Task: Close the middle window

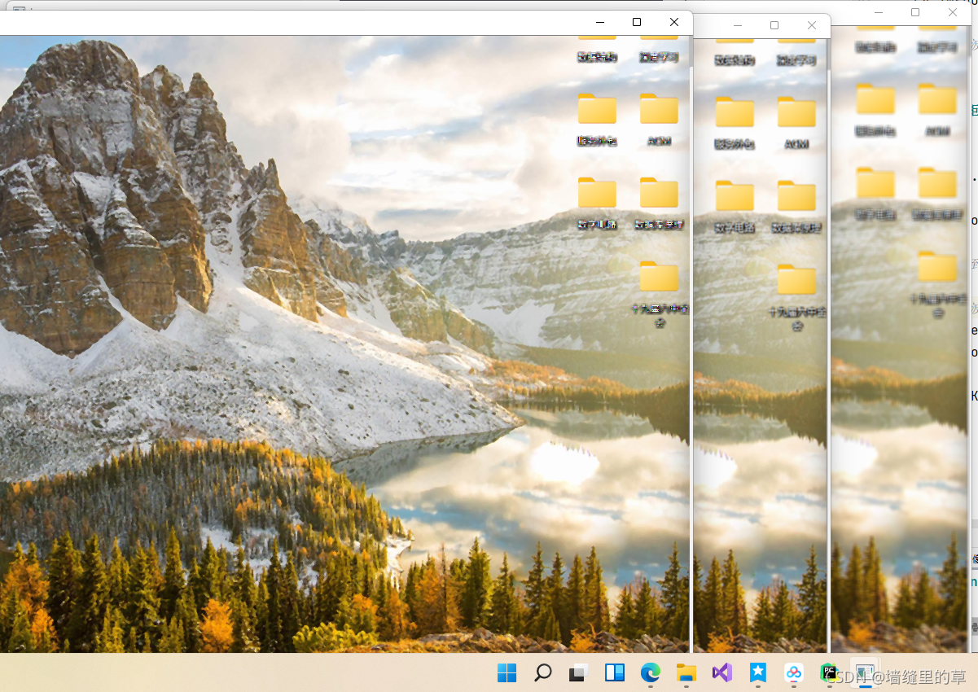Action: click(812, 26)
